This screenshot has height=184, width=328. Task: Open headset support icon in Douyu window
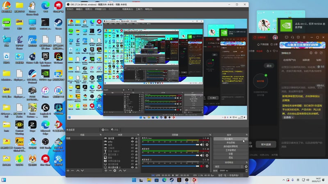tap(292, 37)
